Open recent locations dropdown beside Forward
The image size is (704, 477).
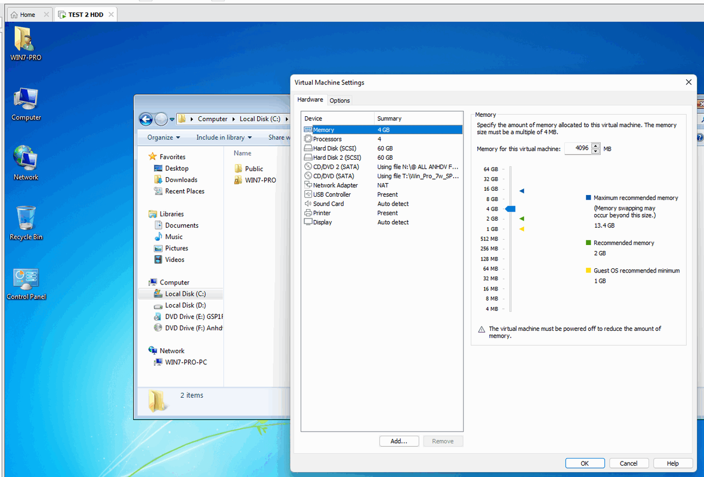pyautogui.click(x=172, y=119)
